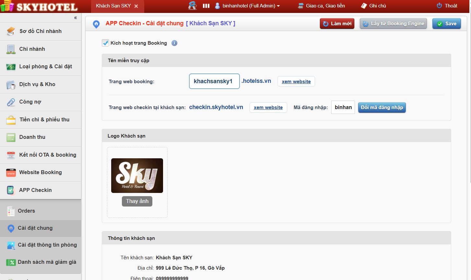Click the info icon beside Kích hoạt trang Booking
The height and width of the screenshot is (280, 471).
point(174,43)
